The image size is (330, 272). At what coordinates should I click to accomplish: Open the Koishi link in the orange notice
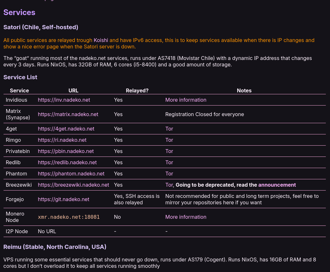click(x=101, y=40)
